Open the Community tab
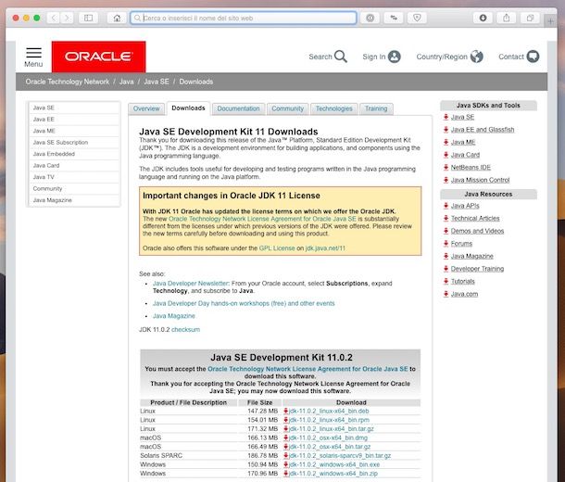Viewport: 565px width, 482px height. 287,108
